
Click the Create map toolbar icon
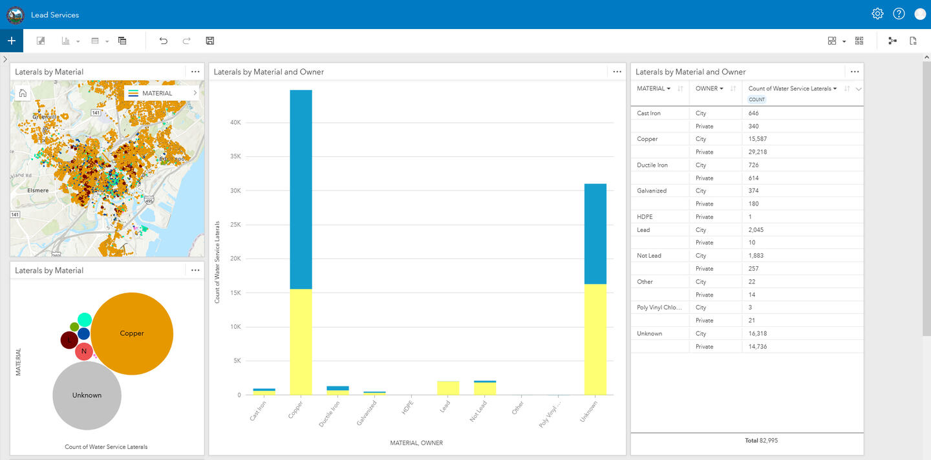tap(41, 41)
